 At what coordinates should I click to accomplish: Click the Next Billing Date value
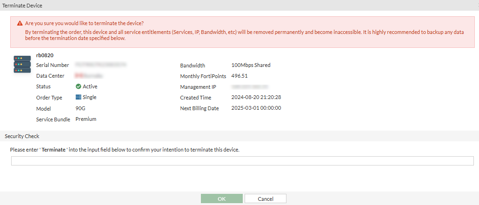tap(256, 108)
